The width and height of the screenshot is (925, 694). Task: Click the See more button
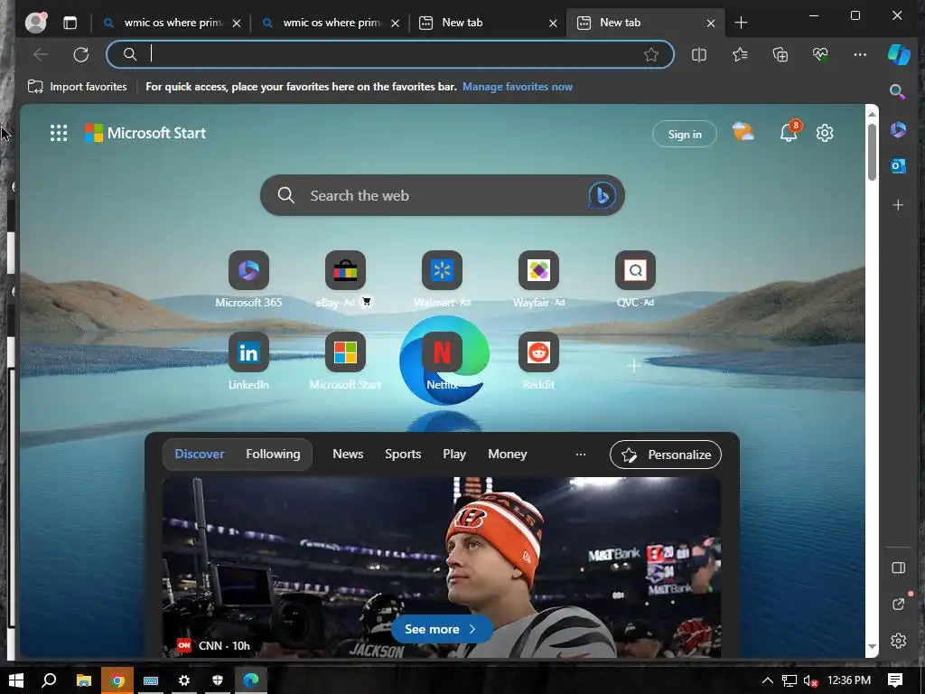coord(442,629)
